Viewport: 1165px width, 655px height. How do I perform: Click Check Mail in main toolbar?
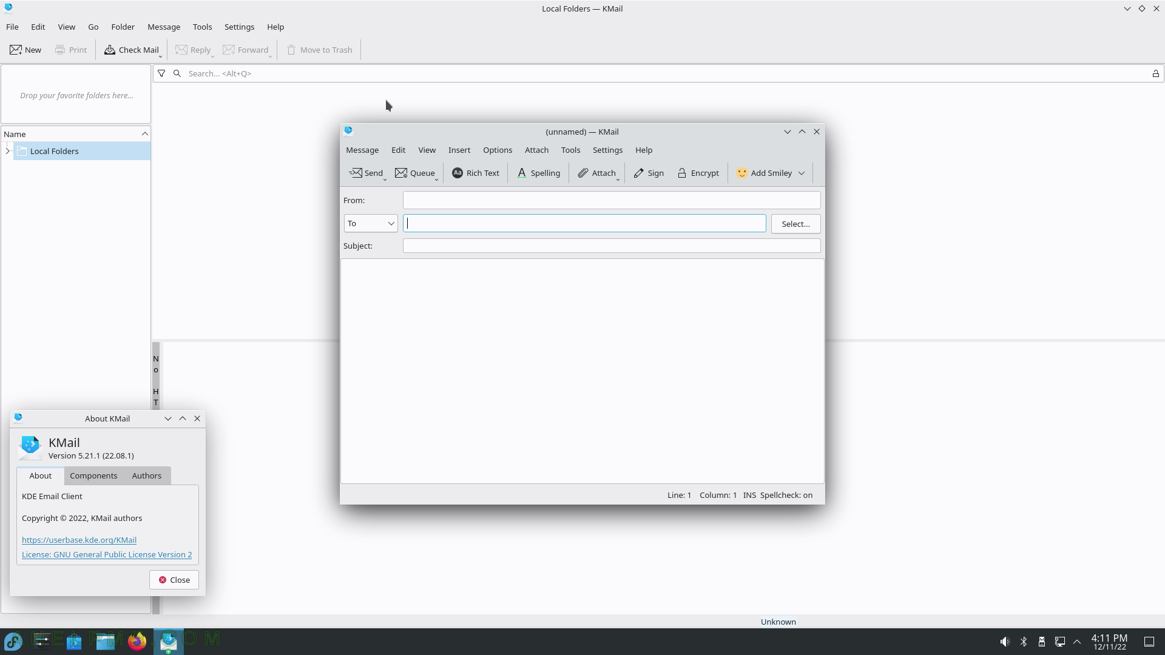(x=131, y=50)
